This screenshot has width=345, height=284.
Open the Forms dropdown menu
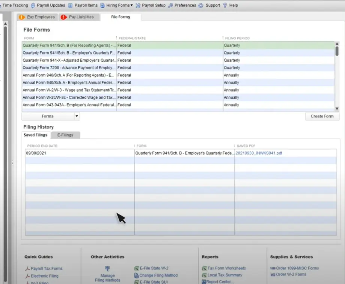(77, 116)
